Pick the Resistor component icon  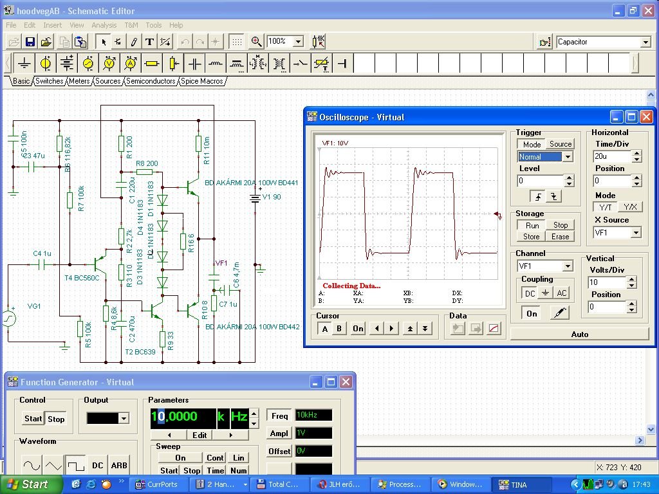152,64
